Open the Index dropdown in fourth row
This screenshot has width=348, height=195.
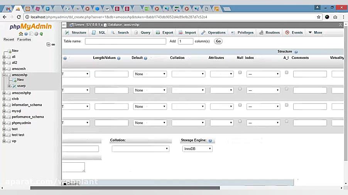263,123
